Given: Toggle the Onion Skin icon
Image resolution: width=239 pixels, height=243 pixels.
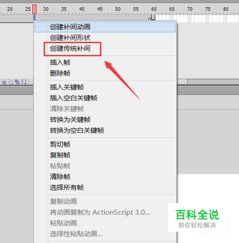Looking at the screenshot, I should 4,82.
